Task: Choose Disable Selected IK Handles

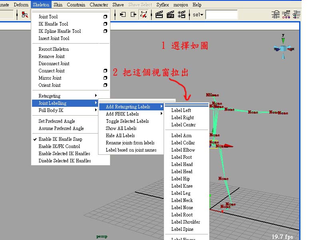Action: coord(65,161)
